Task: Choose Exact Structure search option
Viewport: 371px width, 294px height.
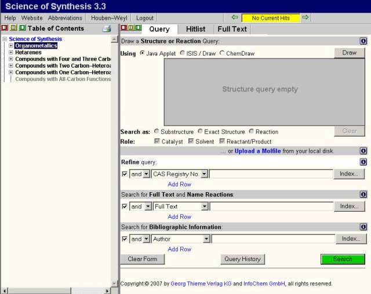Action: (200, 131)
